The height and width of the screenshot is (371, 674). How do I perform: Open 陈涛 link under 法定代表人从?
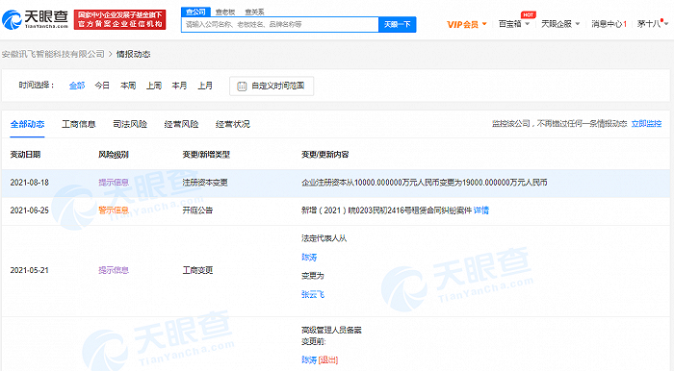tap(309, 258)
